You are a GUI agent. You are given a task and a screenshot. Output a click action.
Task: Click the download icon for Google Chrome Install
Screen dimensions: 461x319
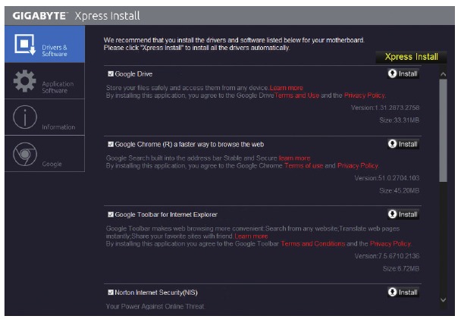(x=392, y=144)
